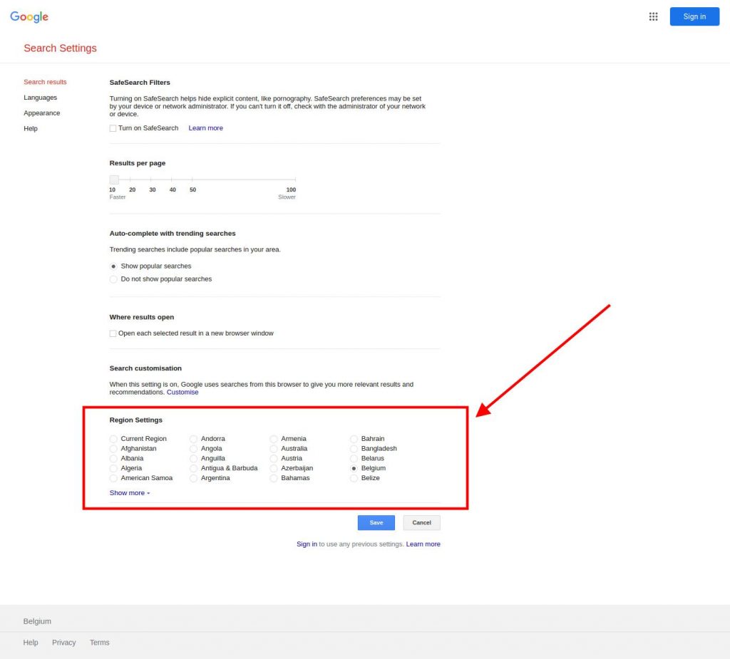Open Sign in link below the Save button
730x659 pixels.
pyautogui.click(x=307, y=544)
